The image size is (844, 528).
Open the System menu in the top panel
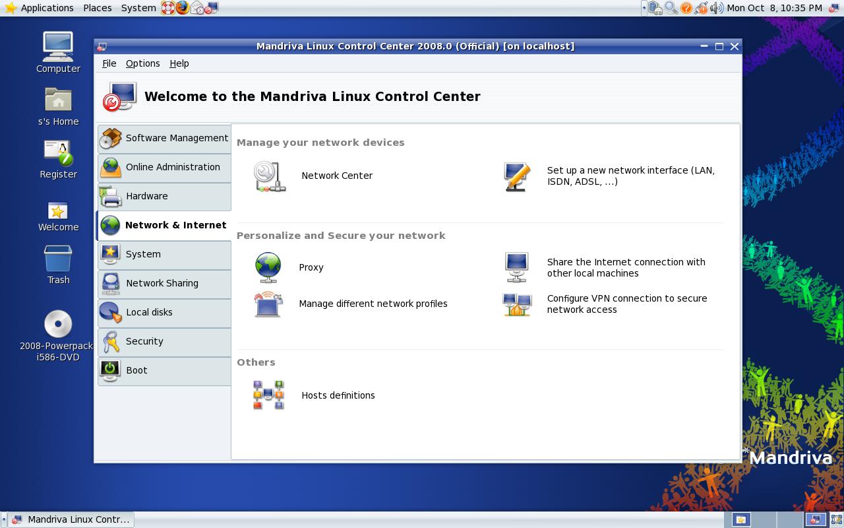(x=138, y=8)
